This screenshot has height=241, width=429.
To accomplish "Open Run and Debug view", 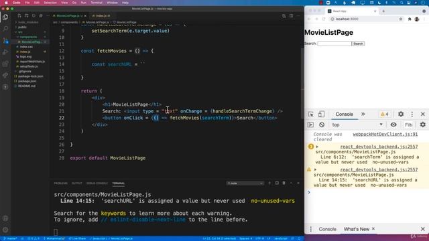I will (x=5, y=52).
